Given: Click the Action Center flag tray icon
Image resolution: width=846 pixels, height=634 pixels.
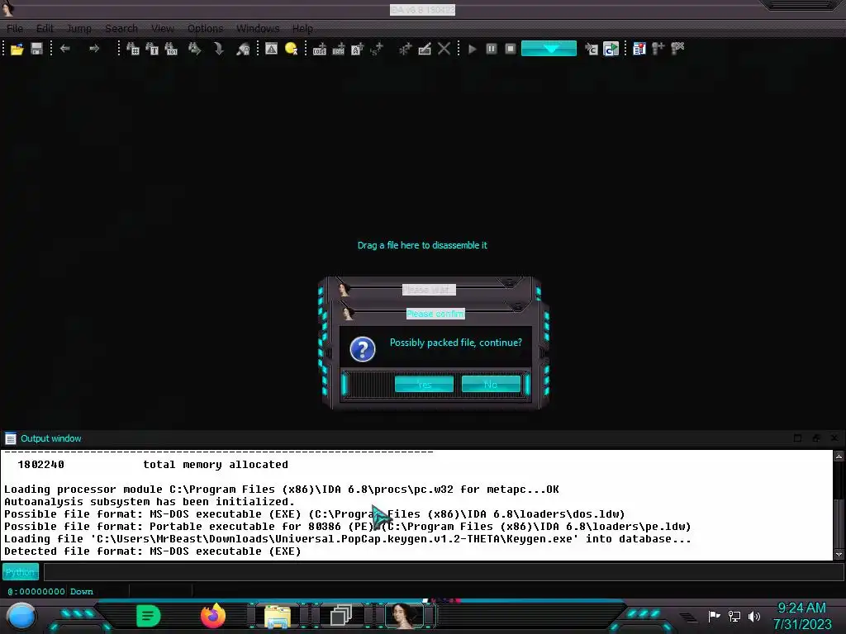Looking at the screenshot, I should point(715,616).
